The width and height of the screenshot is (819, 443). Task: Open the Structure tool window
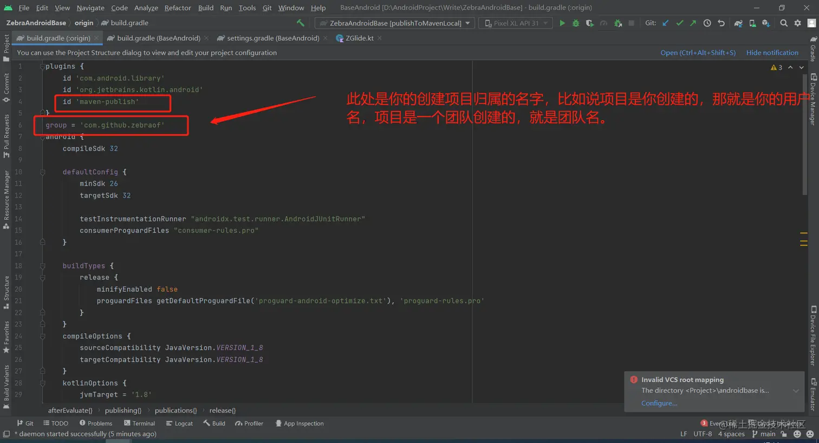point(6,292)
